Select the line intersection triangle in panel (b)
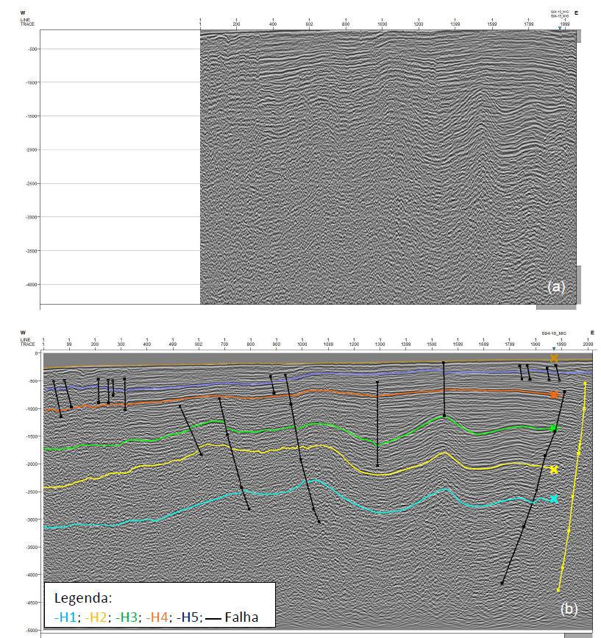Image resolution: width=601 pixels, height=638 pixels. pyautogui.click(x=554, y=349)
